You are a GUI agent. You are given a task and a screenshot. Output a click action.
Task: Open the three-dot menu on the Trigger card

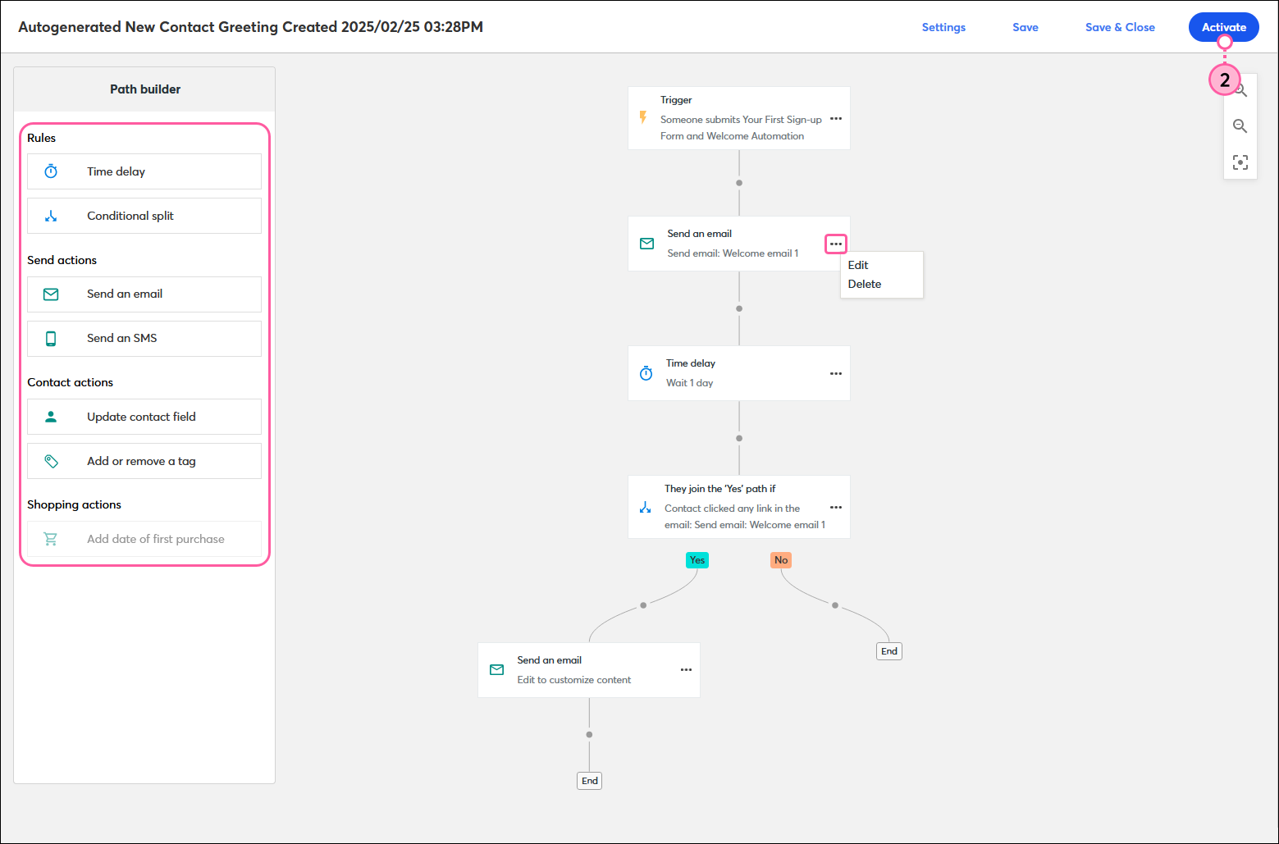coord(836,118)
